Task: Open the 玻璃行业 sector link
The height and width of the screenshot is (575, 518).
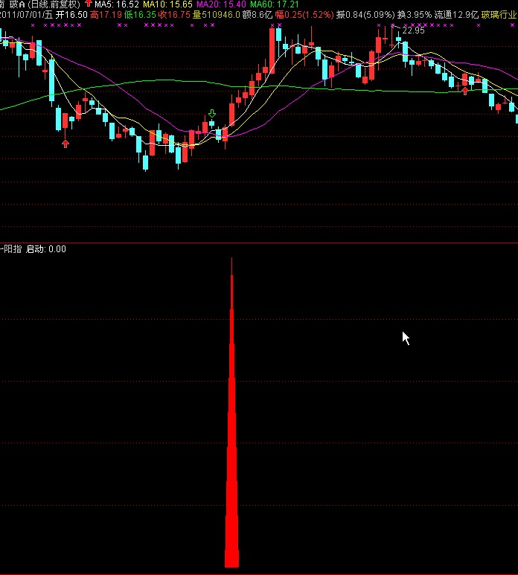Action: pyautogui.click(x=499, y=15)
